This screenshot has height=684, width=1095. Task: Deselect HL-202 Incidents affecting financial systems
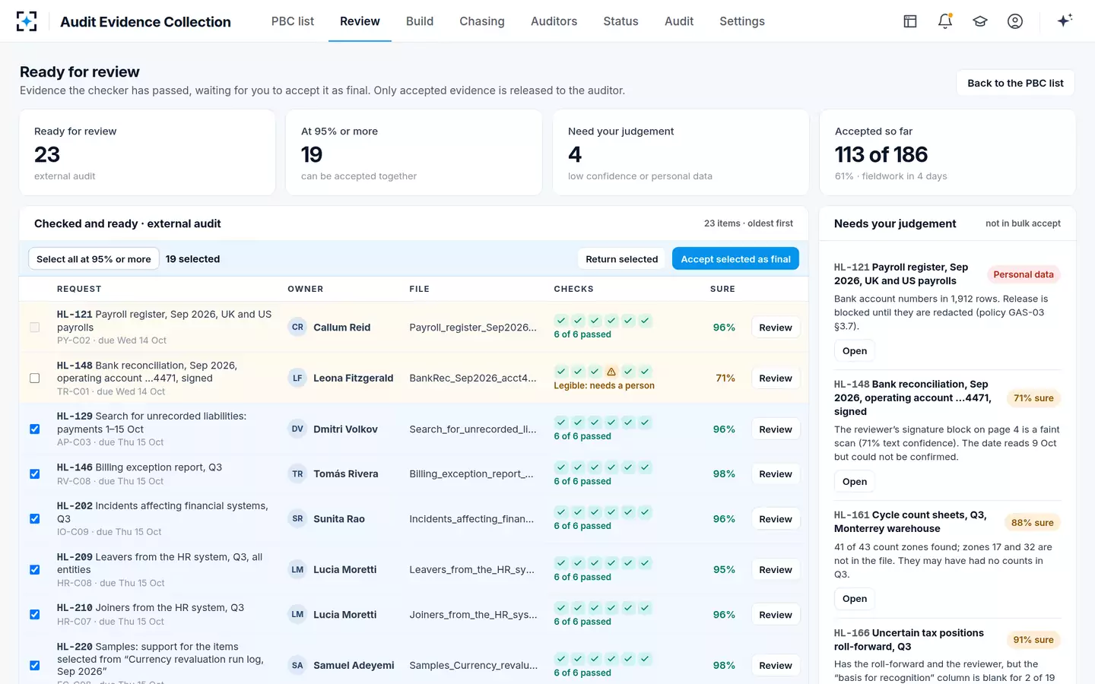point(35,519)
